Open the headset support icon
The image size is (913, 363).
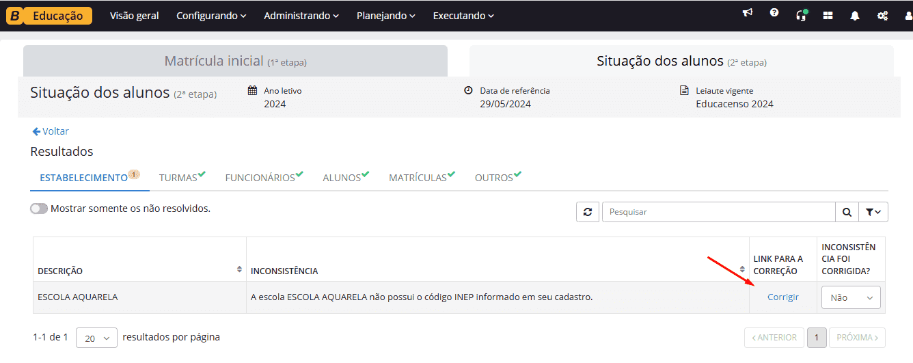pyautogui.click(x=802, y=15)
